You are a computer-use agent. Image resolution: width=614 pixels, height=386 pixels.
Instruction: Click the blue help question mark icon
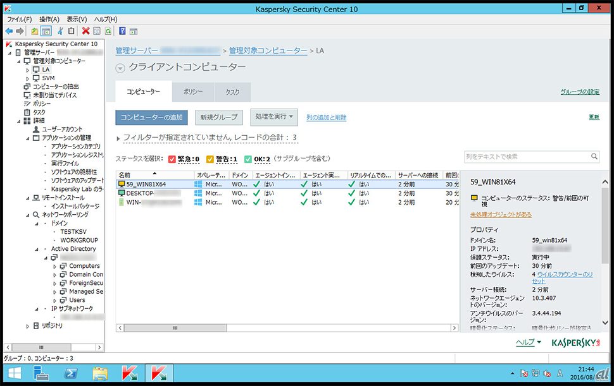tap(122, 30)
